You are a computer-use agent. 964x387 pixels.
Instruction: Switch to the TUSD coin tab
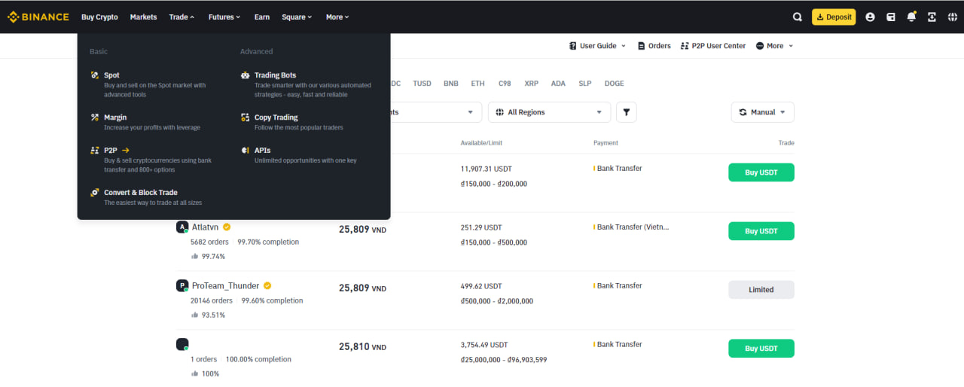pos(423,84)
